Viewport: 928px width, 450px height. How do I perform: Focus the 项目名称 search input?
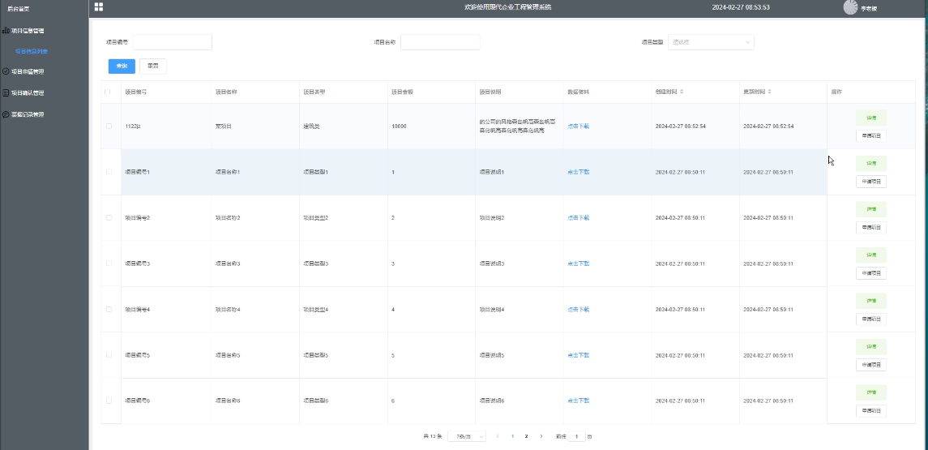[440, 42]
